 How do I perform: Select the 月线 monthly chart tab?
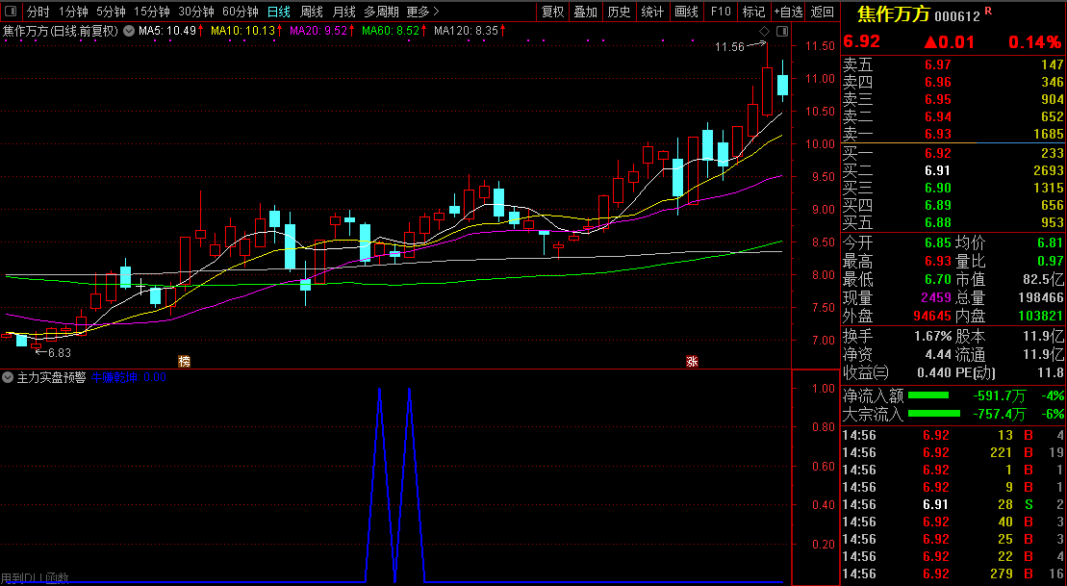pyautogui.click(x=343, y=12)
